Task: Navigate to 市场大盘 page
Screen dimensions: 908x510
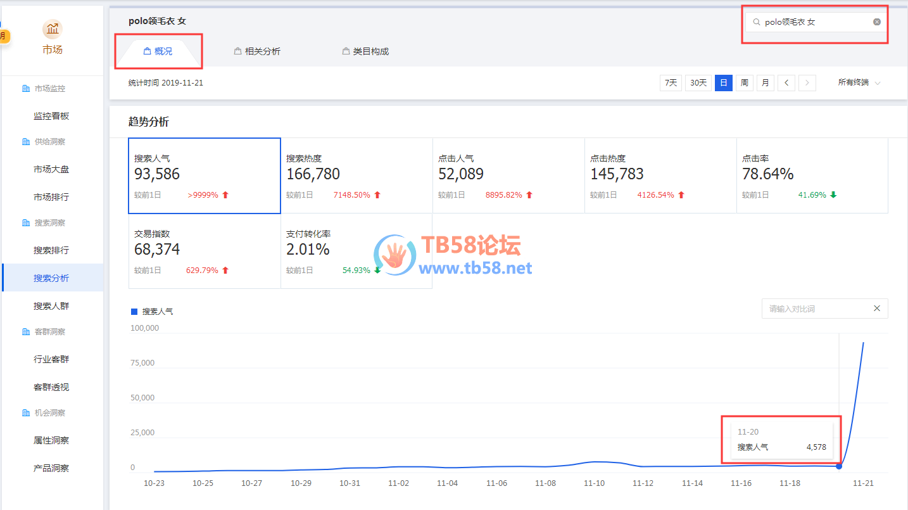Action: (51, 169)
